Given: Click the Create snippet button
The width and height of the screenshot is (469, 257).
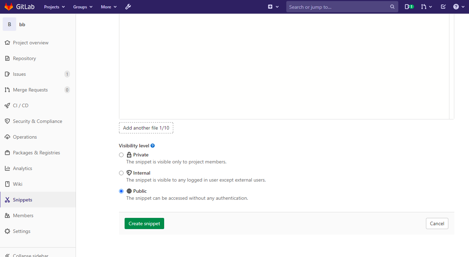Looking at the screenshot, I should click(144, 223).
